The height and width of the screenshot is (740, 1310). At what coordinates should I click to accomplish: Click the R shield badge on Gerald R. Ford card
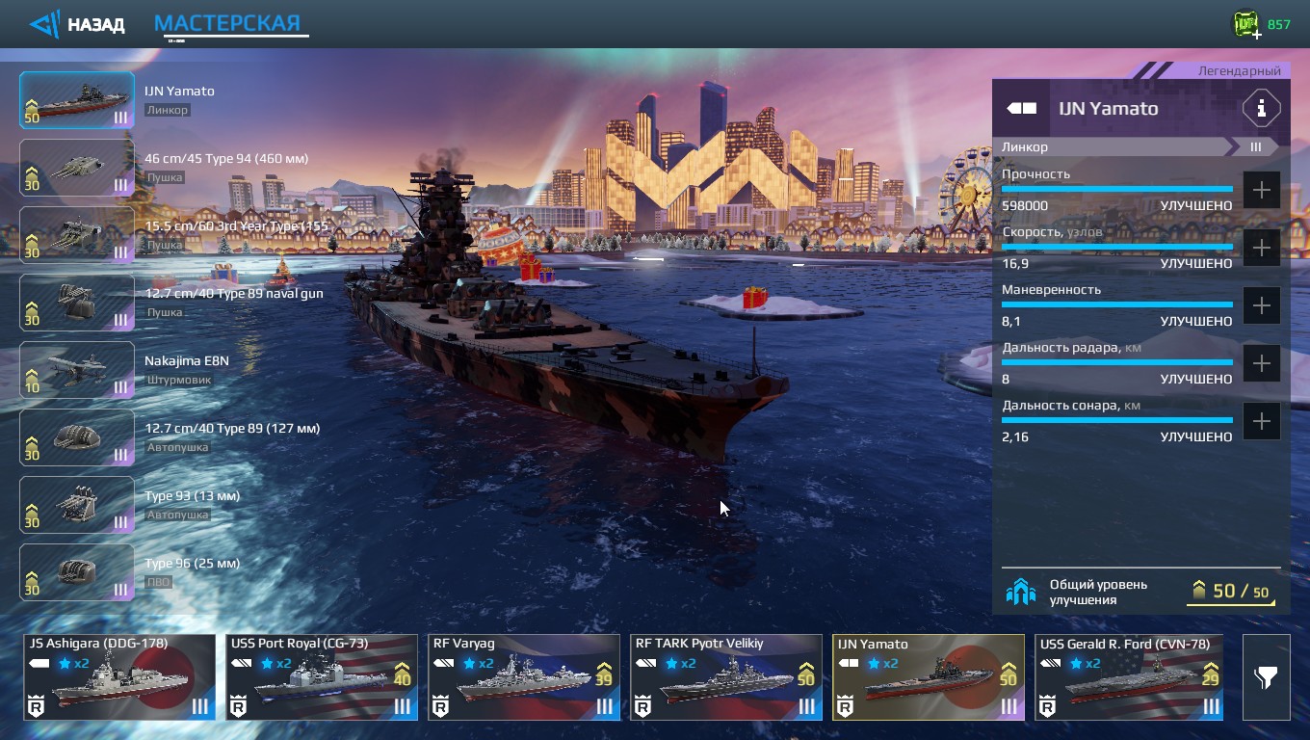[x=1048, y=707]
